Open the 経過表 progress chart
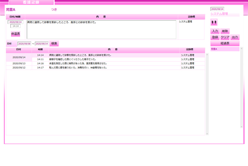 tap(225, 43)
